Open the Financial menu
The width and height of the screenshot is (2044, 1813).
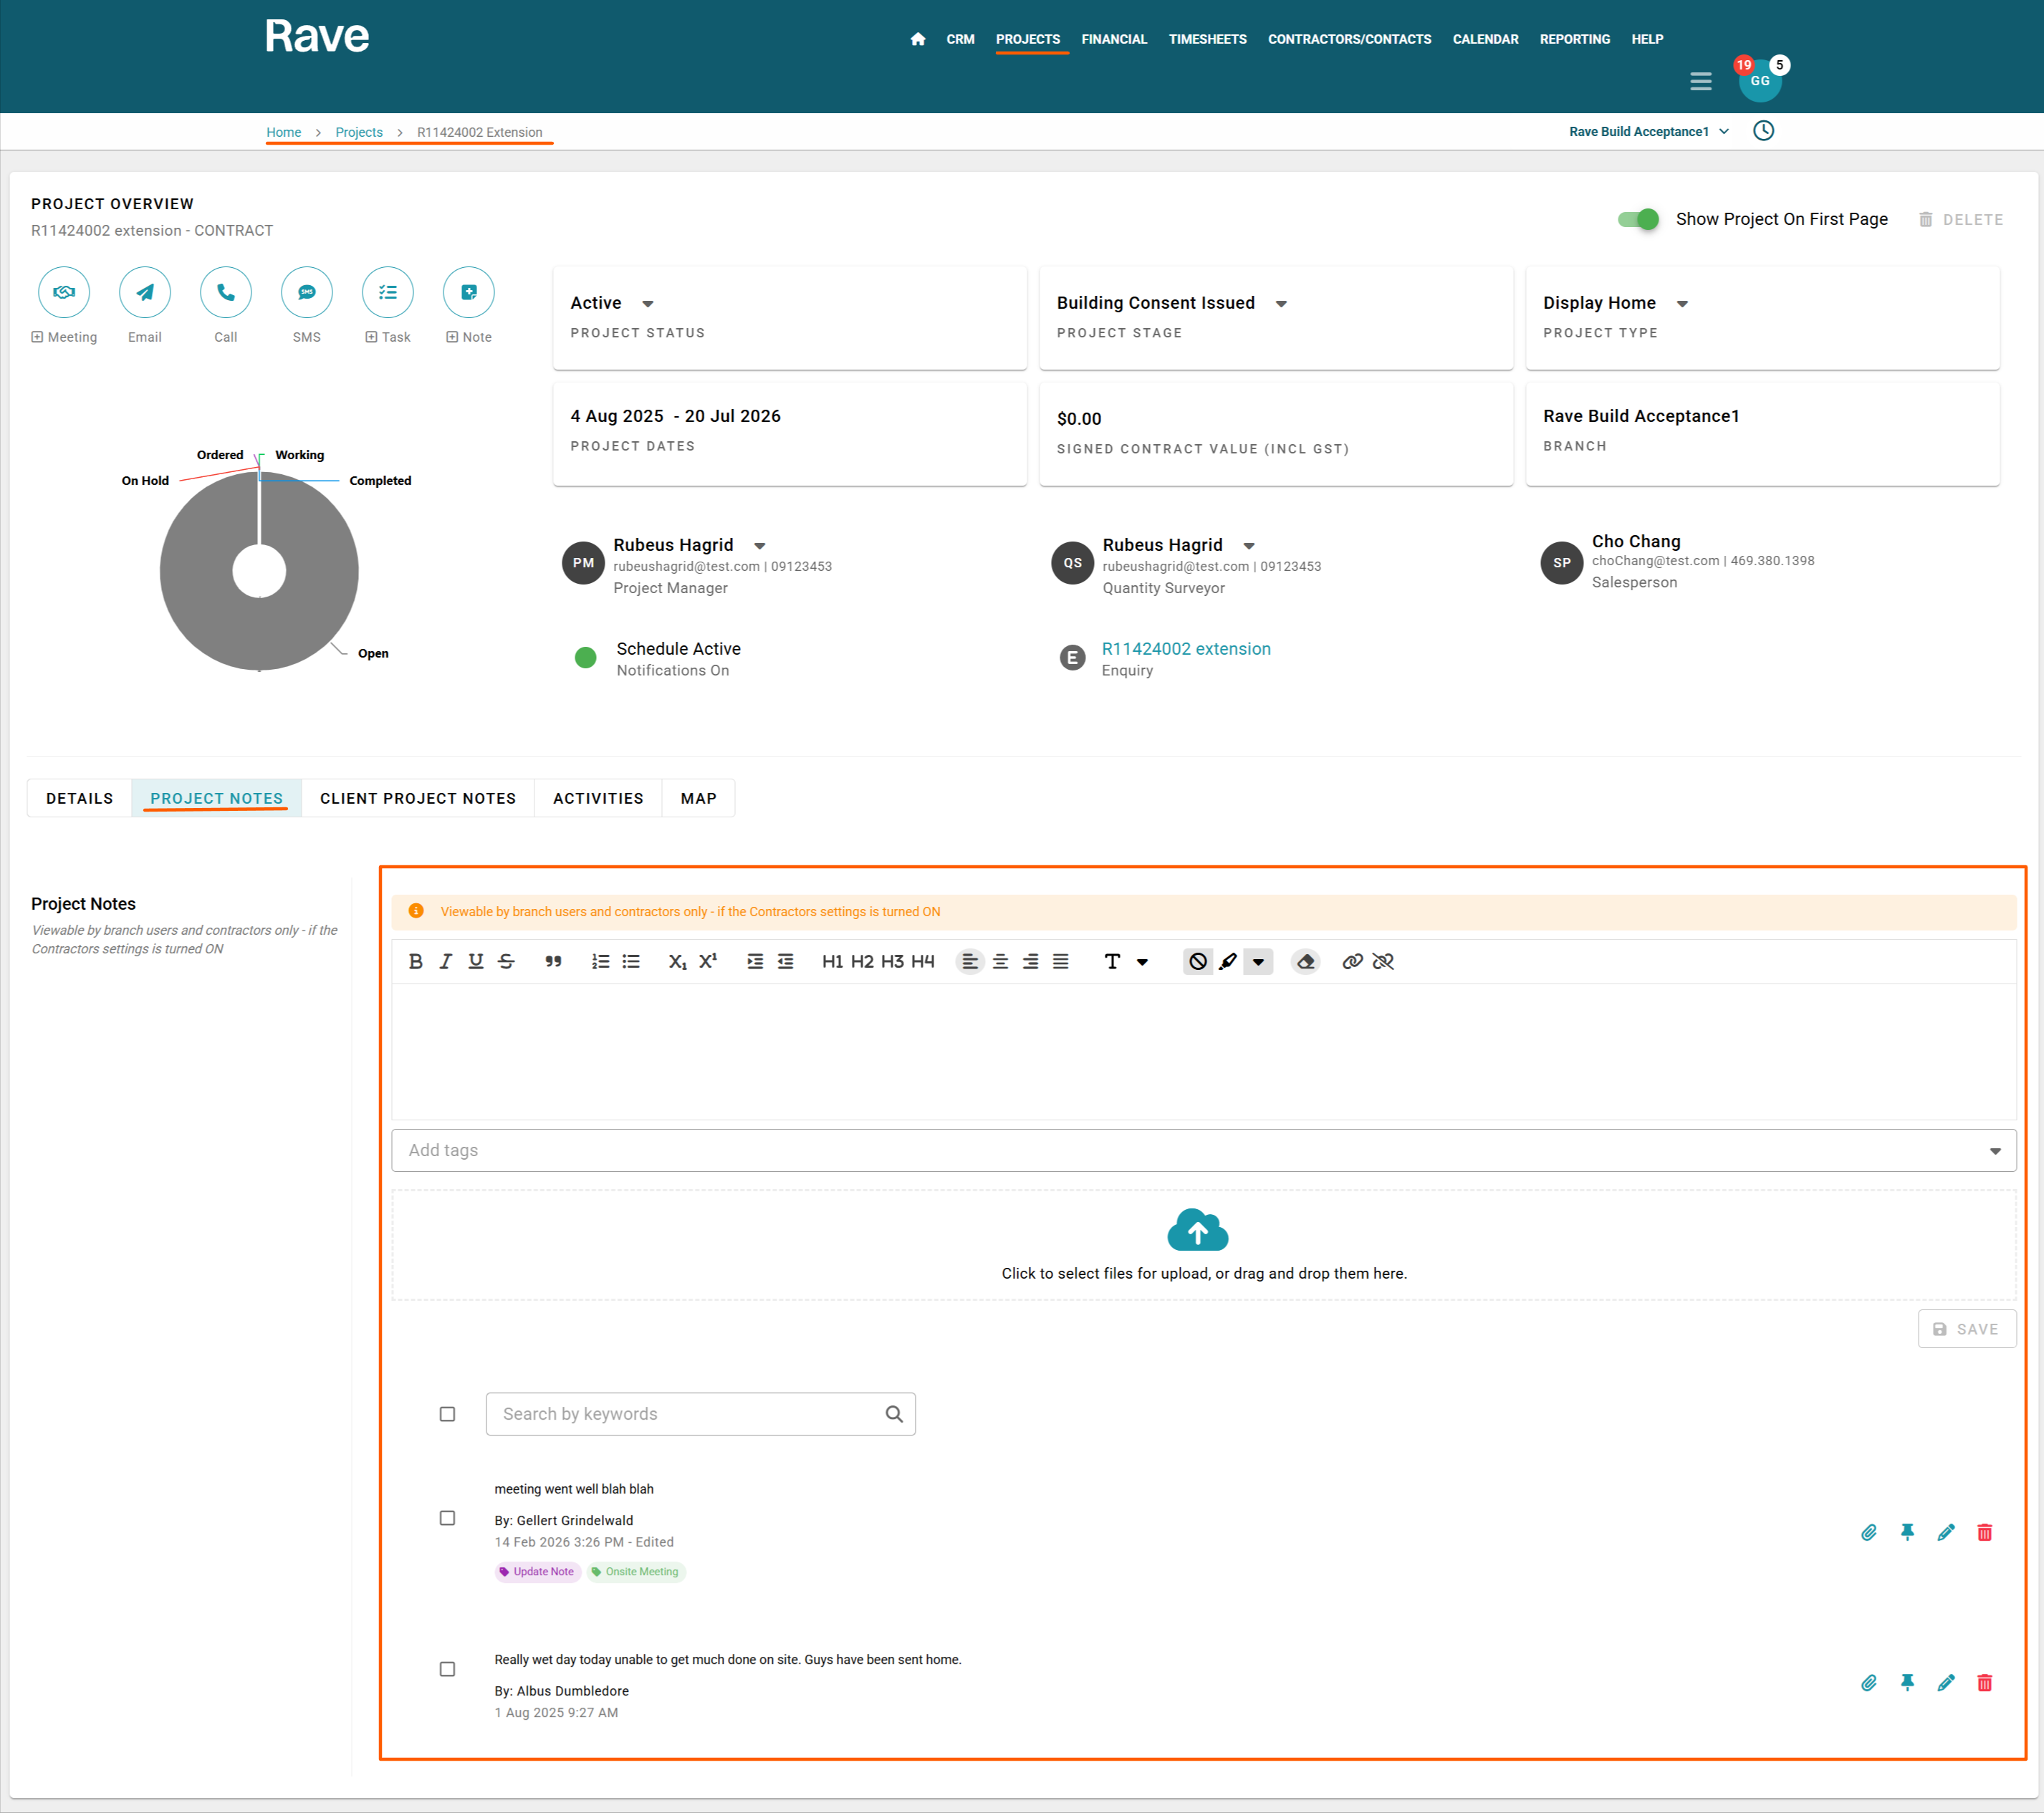pyautogui.click(x=1113, y=39)
